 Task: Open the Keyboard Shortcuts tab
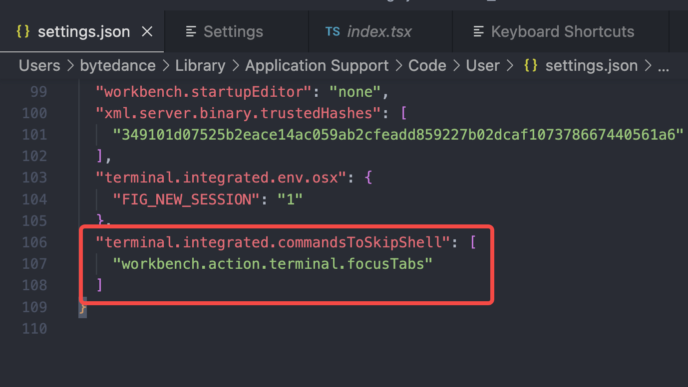pos(562,31)
